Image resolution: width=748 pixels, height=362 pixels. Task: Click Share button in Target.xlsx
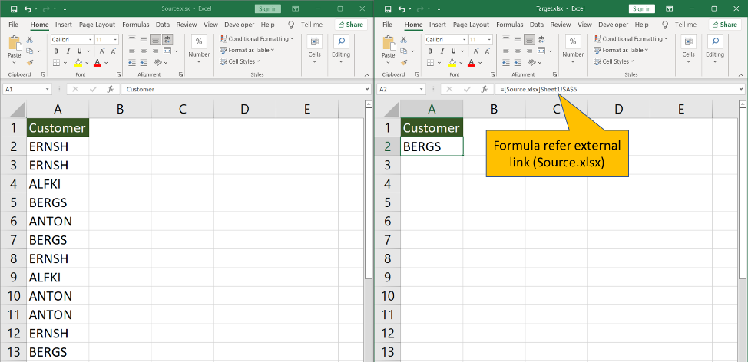click(x=725, y=25)
